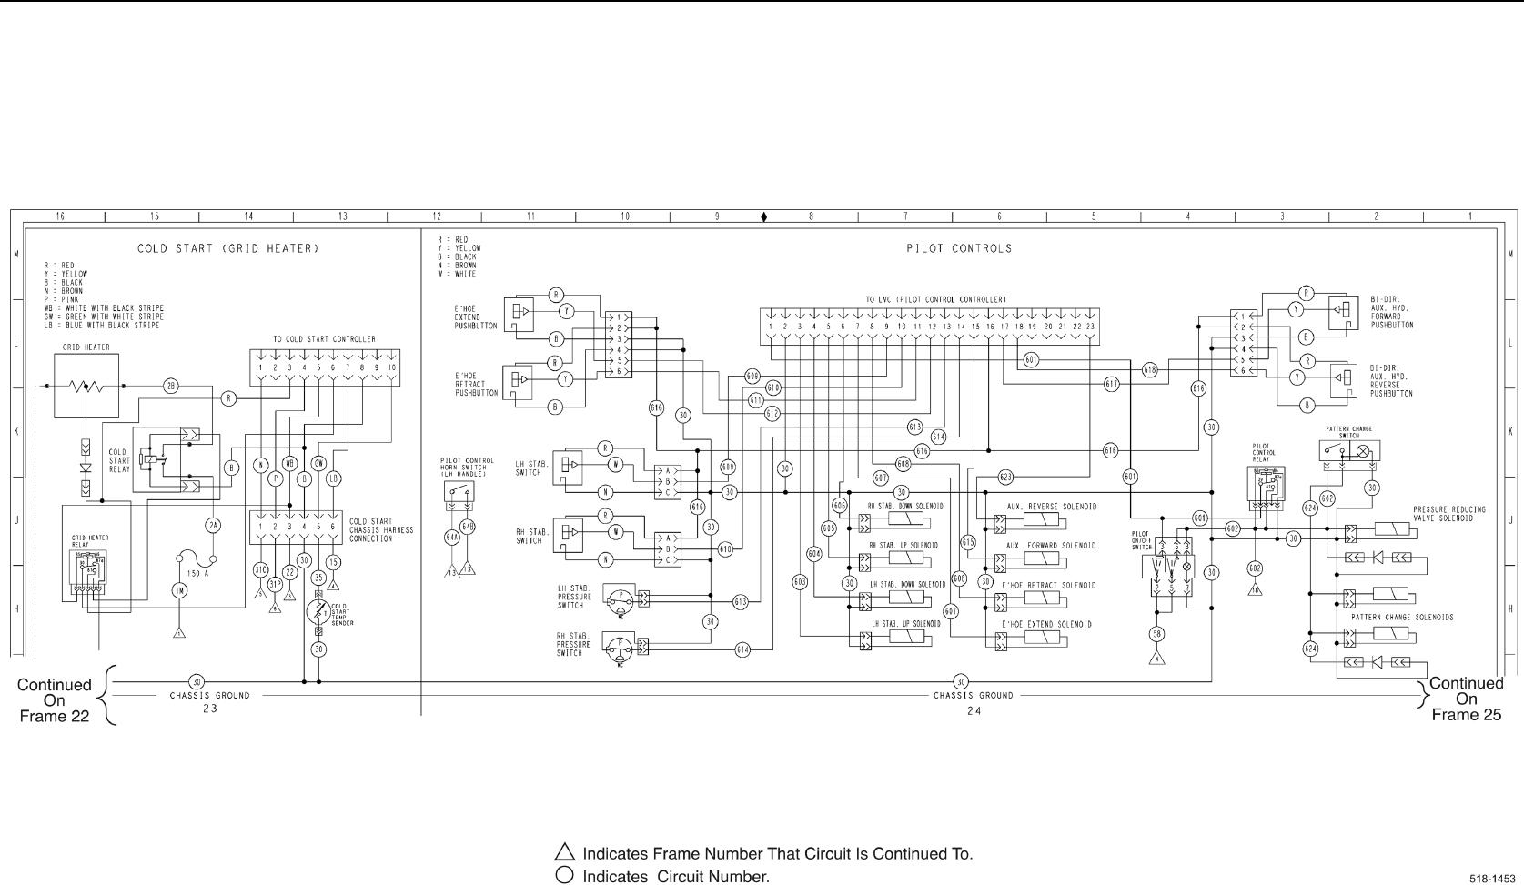Click the pilot on/off switch symbol

coord(1168,566)
